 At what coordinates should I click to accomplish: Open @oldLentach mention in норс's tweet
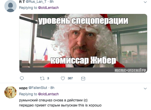point(49,94)
